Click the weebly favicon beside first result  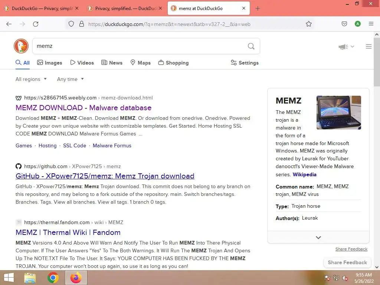pyautogui.click(x=19, y=98)
